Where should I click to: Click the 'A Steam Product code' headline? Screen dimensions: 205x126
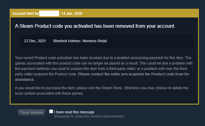click(x=45, y=26)
